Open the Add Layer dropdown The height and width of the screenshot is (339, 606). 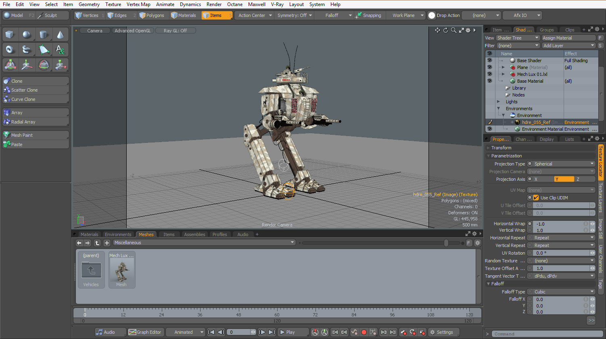[569, 46]
